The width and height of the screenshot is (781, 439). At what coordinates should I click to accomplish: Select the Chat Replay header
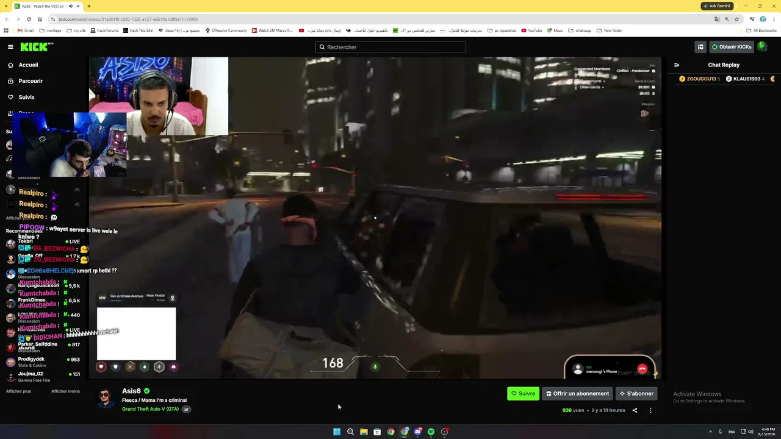[x=724, y=65]
